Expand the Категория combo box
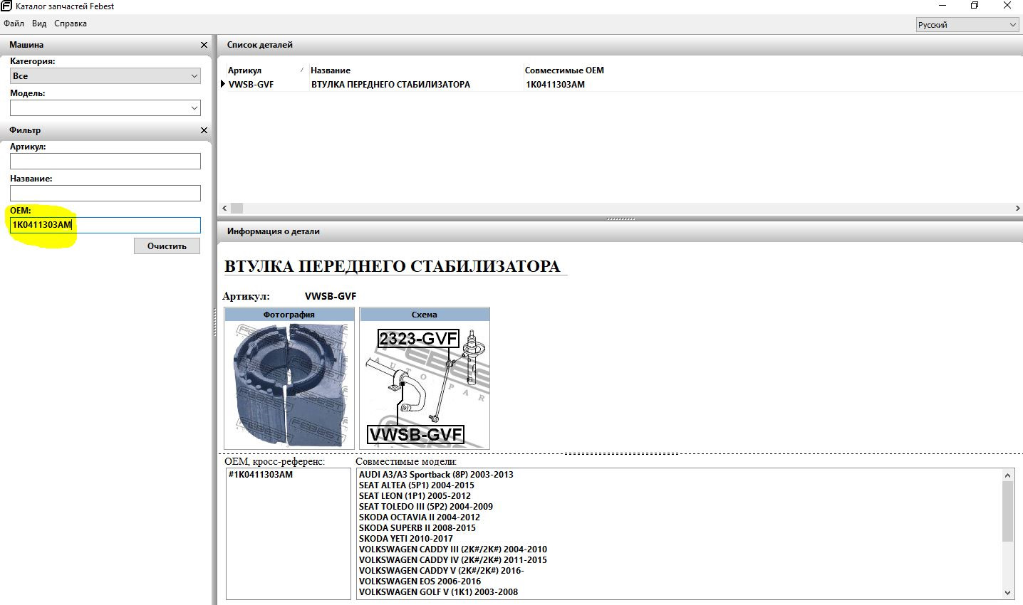Viewport: 1023px width, 605px height. (x=105, y=76)
